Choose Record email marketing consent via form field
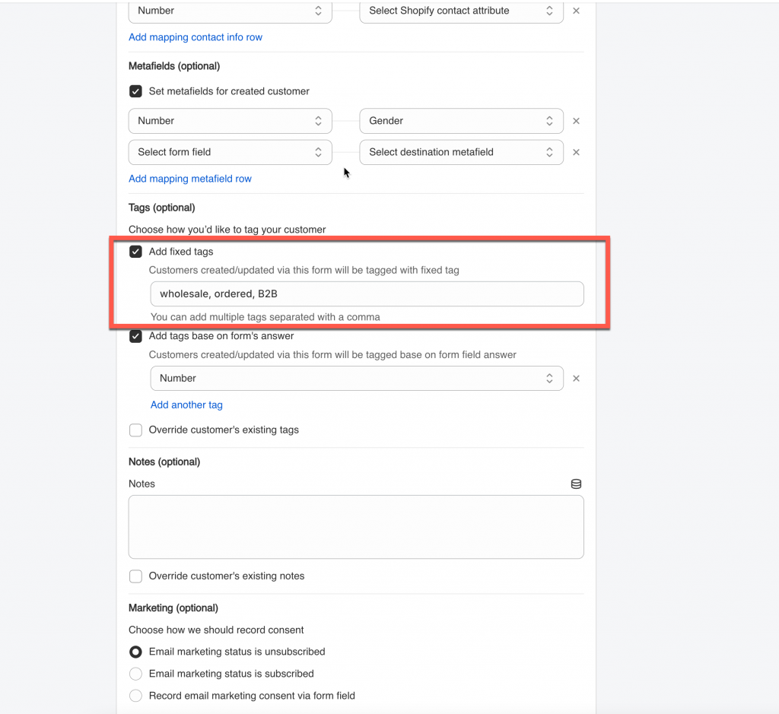This screenshot has height=714, width=779. tap(135, 696)
